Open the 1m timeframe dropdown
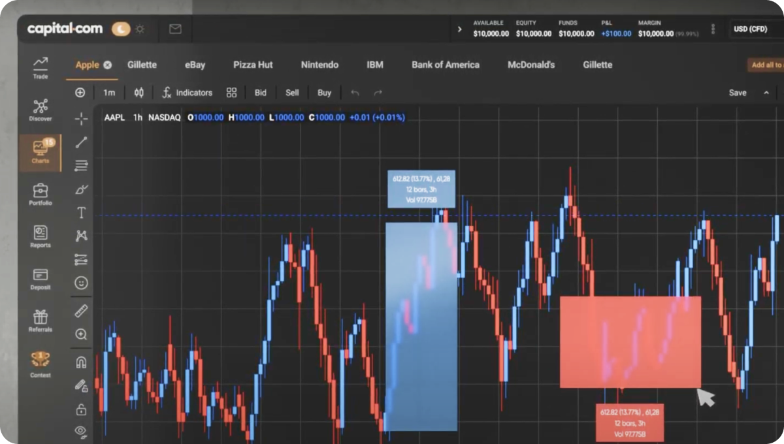This screenshot has height=444, width=784. [x=109, y=93]
